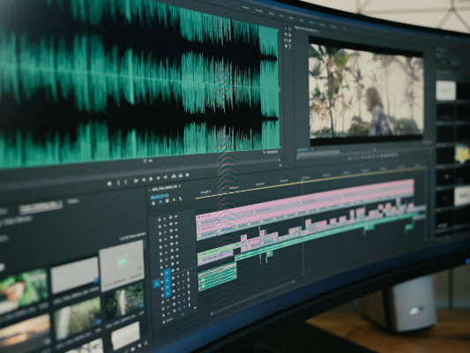Screen dimensions: 470x353
Task: Click the Program monitor playhead
Action: pyautogui.click(x=375, y=149)
